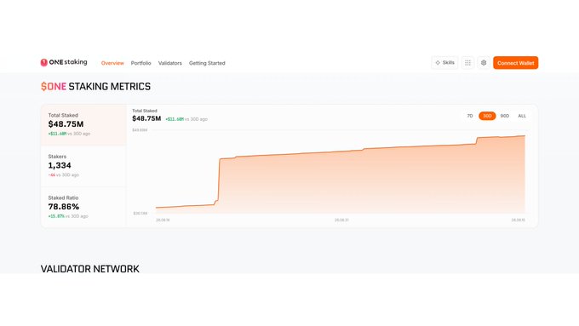Select the 7D chart range
The height and width of the screenshot is (326, 579).
pos(470,116)
